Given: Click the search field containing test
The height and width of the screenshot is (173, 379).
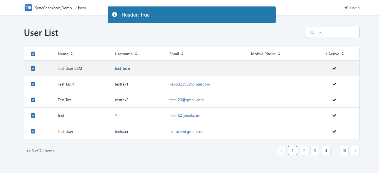Looking at the screenshot, I should [x=333, y=32].
